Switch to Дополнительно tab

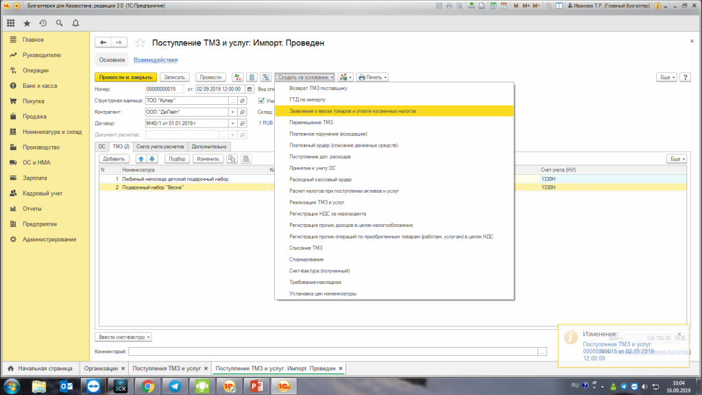point(209,147)
